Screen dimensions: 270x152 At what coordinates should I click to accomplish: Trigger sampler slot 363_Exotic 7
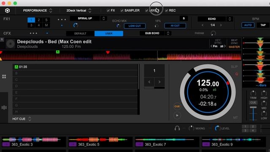pos(167,142)
